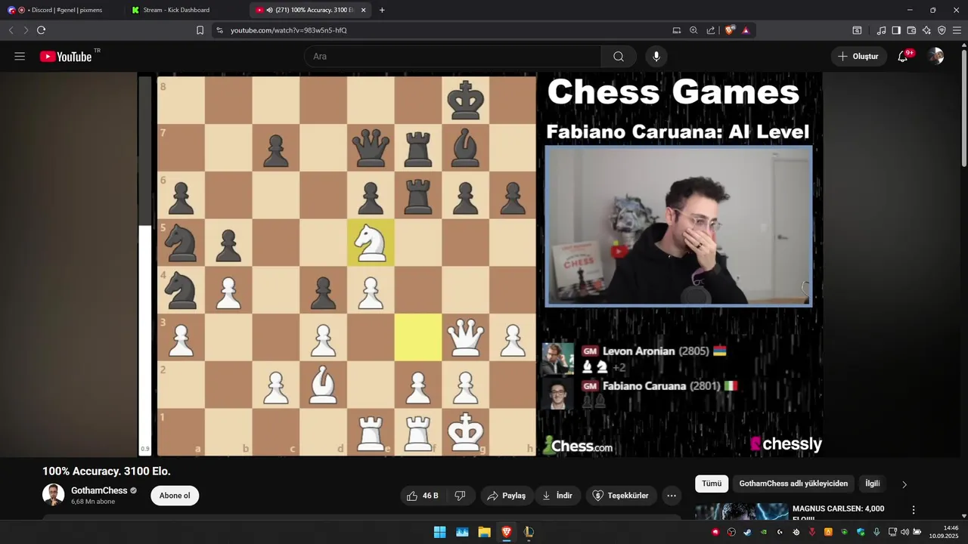The image size is (968, 544).
Task: Click the search magnifier button
Action: tap(619, 57)
